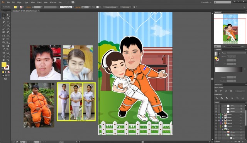Activate the Paintbrush tool
This screenshot has width=247, height=143.
click(3, 29)
